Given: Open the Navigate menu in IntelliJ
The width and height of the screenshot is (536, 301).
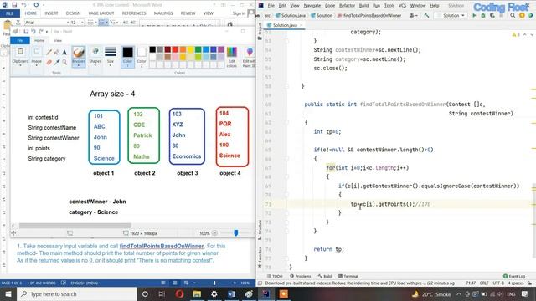Looking at the screenshot, I should [x=312, y=6].
